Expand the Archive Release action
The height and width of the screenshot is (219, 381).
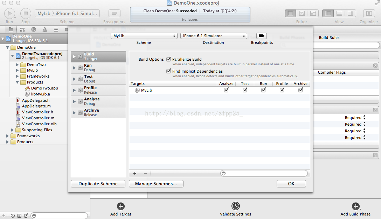(74, 113)
